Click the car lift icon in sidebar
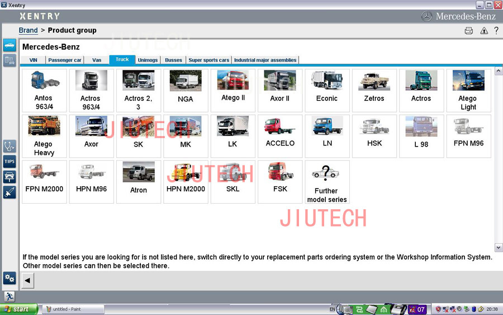This screenshot has width=503, height=315. click(10, 177)
